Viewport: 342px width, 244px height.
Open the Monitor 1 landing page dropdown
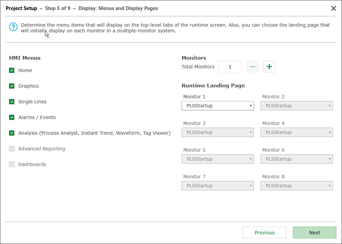[218, 106]
